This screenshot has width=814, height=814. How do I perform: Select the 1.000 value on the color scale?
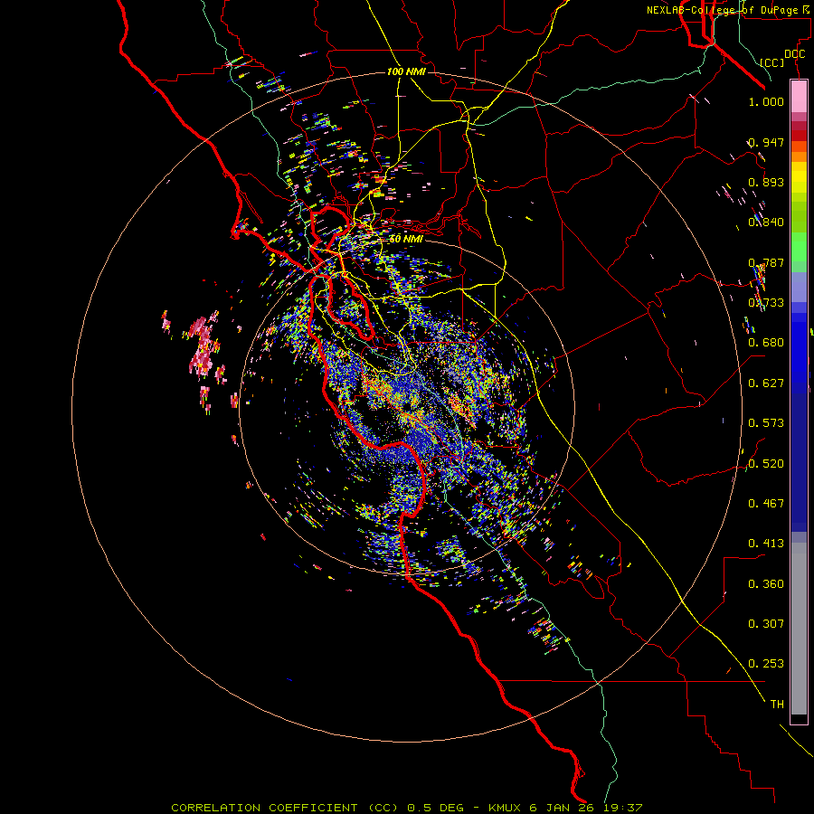pos(766,101)
